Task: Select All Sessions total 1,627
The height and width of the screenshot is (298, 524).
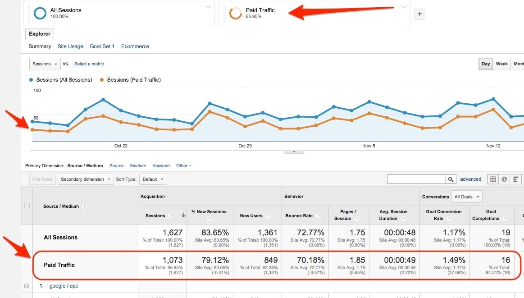Action: point(173,233)
